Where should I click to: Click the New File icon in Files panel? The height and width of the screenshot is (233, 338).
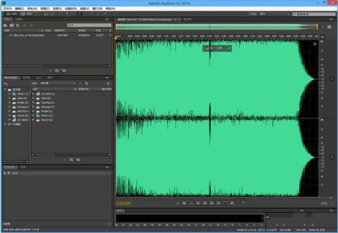pos(18,25)
